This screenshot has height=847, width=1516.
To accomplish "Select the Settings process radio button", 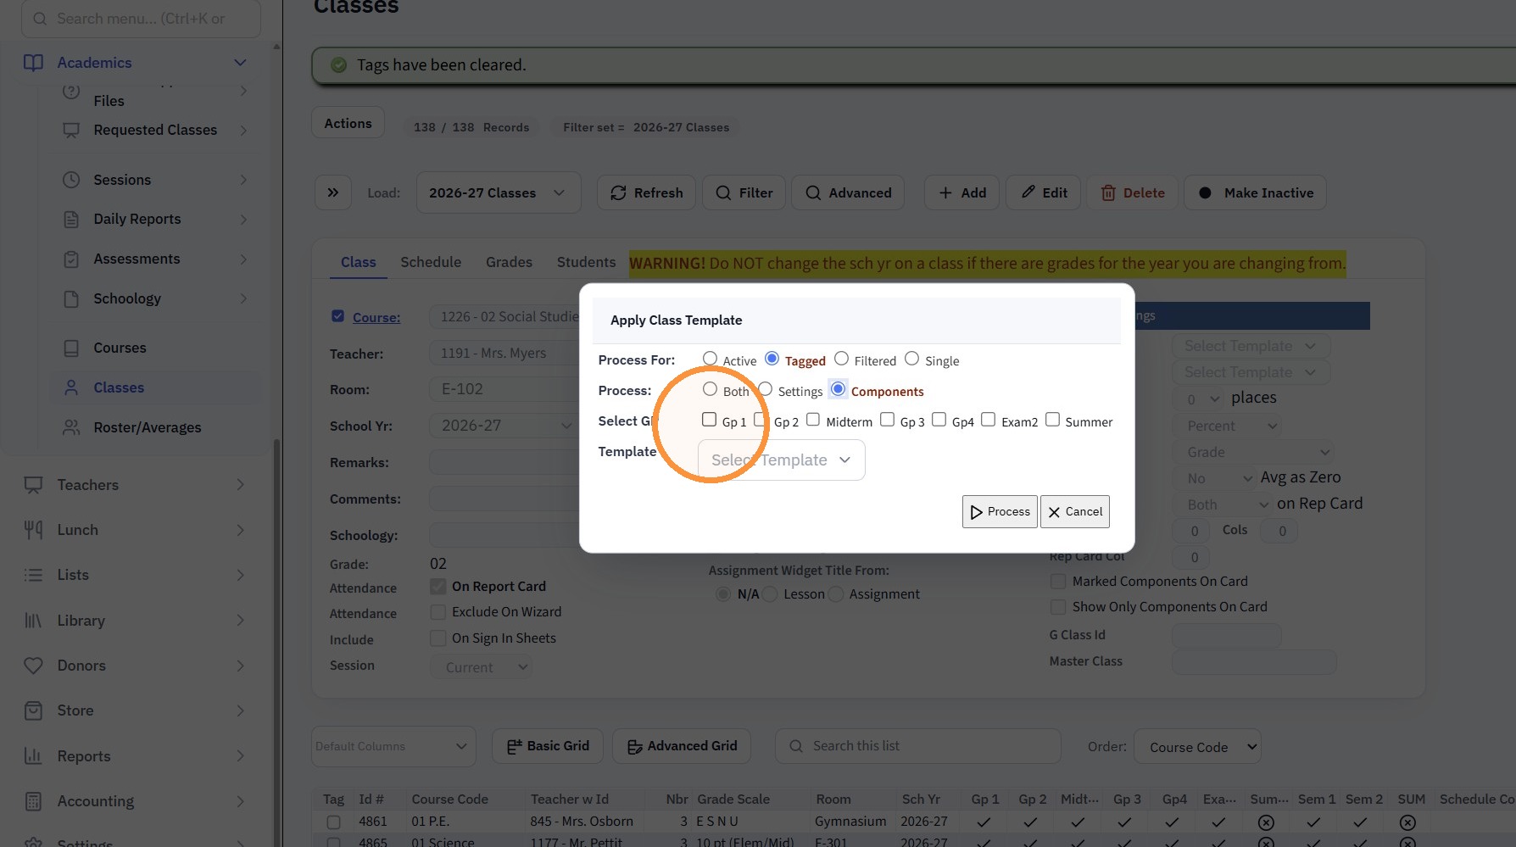I will (766, 390).
